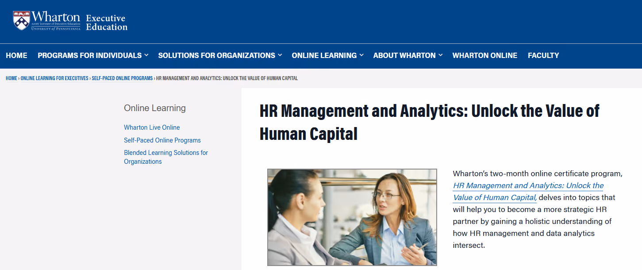
Task: Click the Wharton shield logo icon
Action: [22, 20]
